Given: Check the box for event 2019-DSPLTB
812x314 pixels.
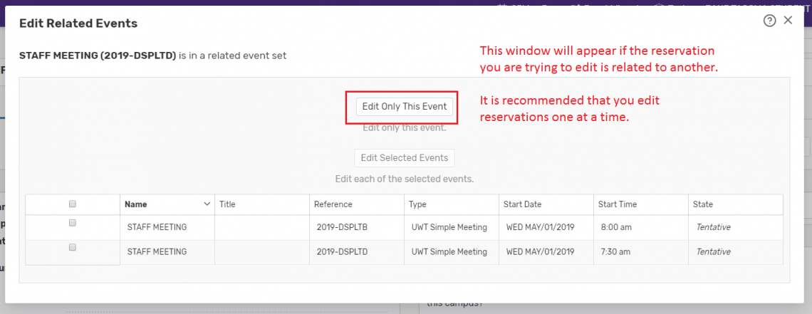Looking at the screenshot, I should (x=73, y=223).
